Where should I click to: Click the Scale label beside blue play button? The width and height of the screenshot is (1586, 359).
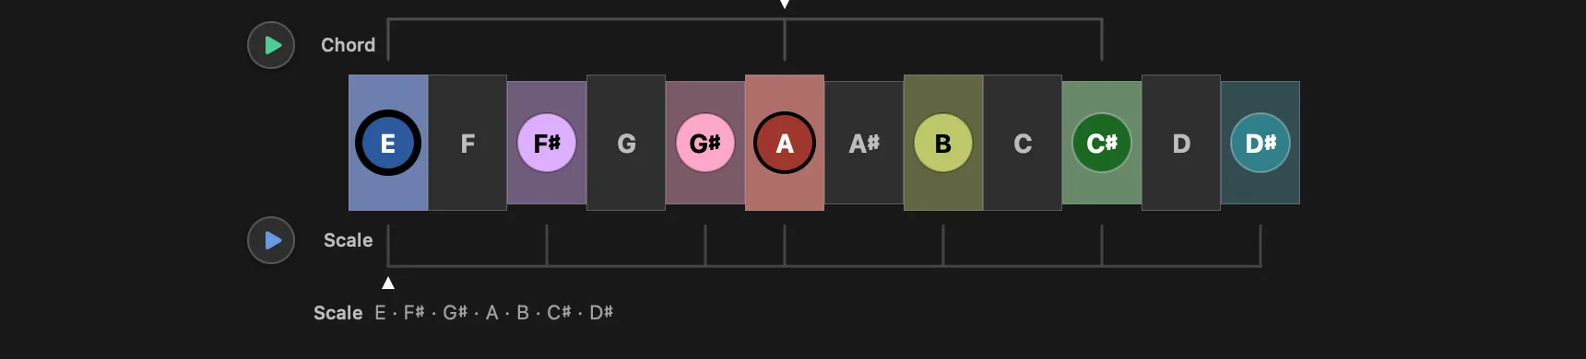[x=348, y=240]
